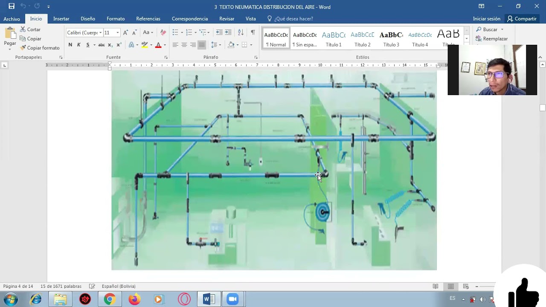Switch to Web Layout view icon
The width and height of the screenshot is (546, 307).
coord(466,286)
